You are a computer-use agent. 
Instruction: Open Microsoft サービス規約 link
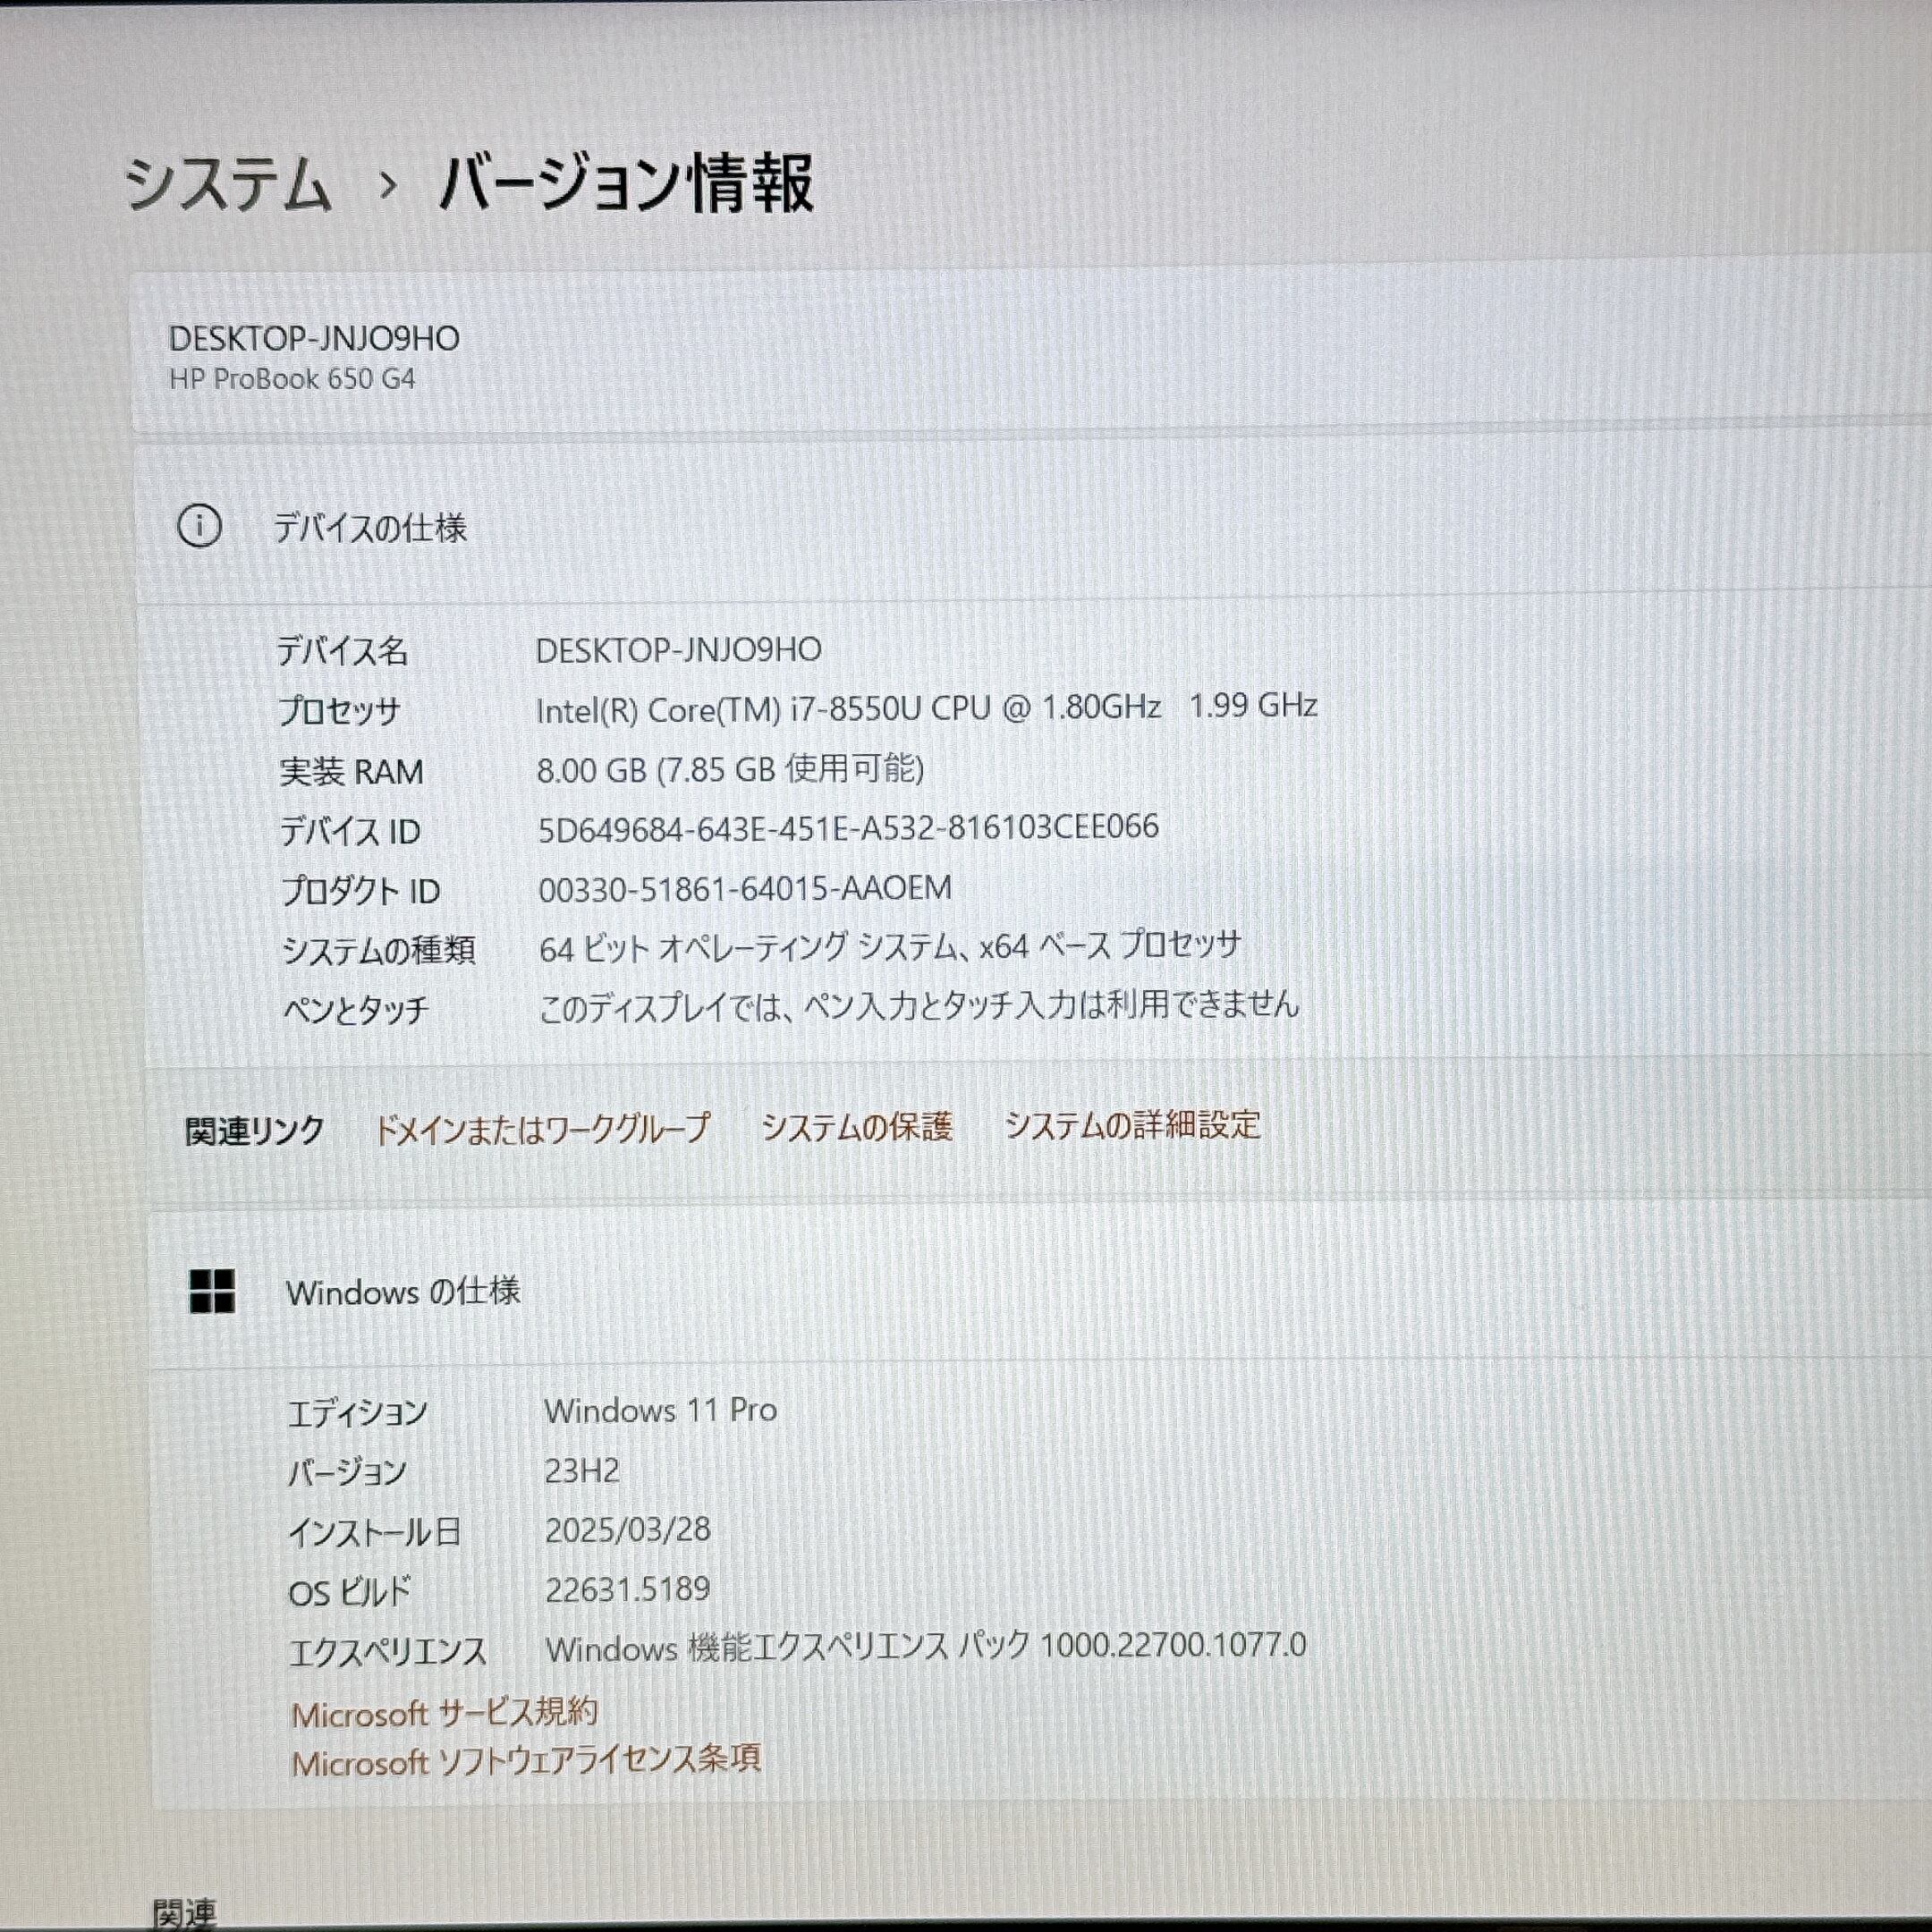click(444, 1714)
